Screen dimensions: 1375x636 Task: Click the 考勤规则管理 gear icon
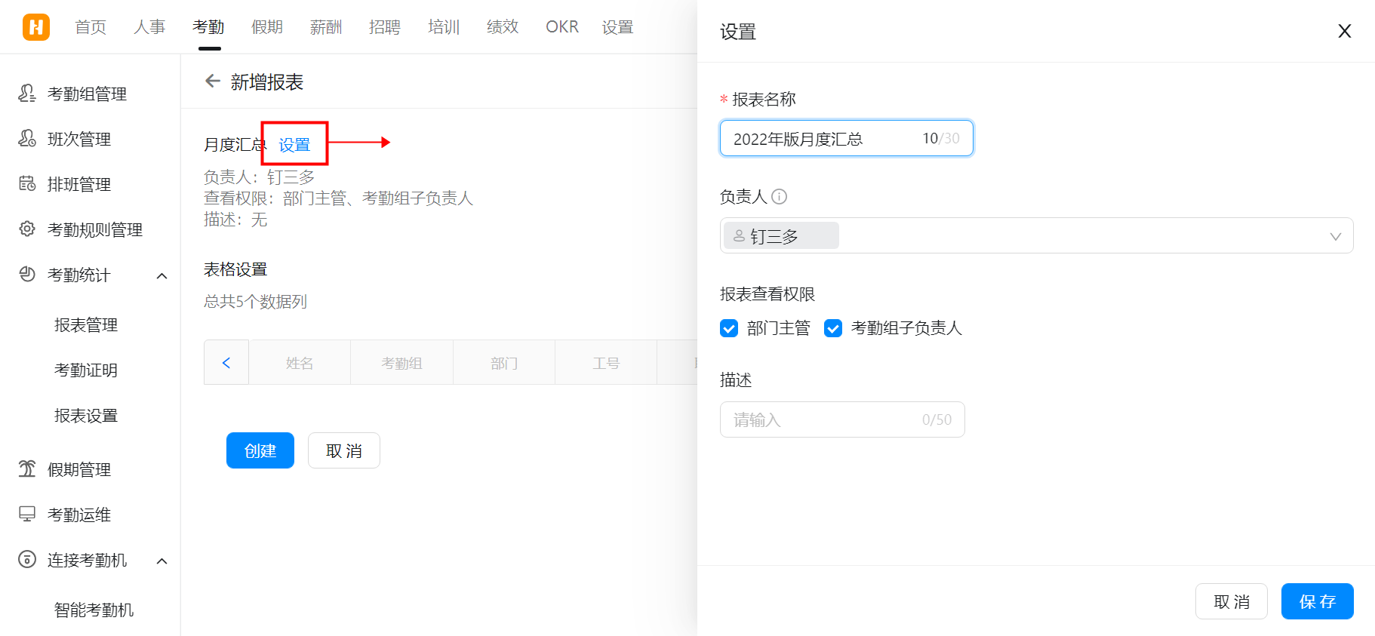coord(27,229)
